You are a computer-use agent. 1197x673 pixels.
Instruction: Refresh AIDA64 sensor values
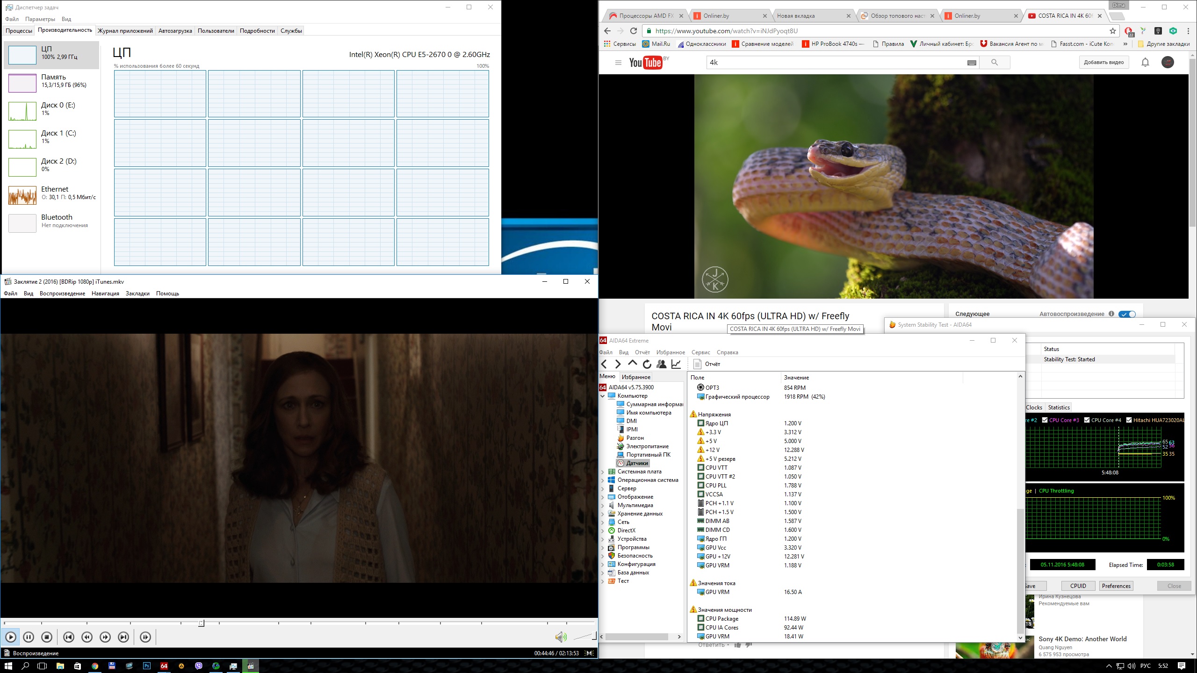(x=647, y=364)
